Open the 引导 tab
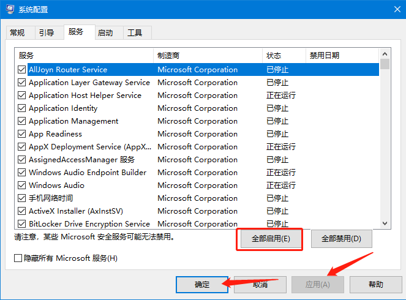Viewport: 406px width, 300px height. pos(46,33)
